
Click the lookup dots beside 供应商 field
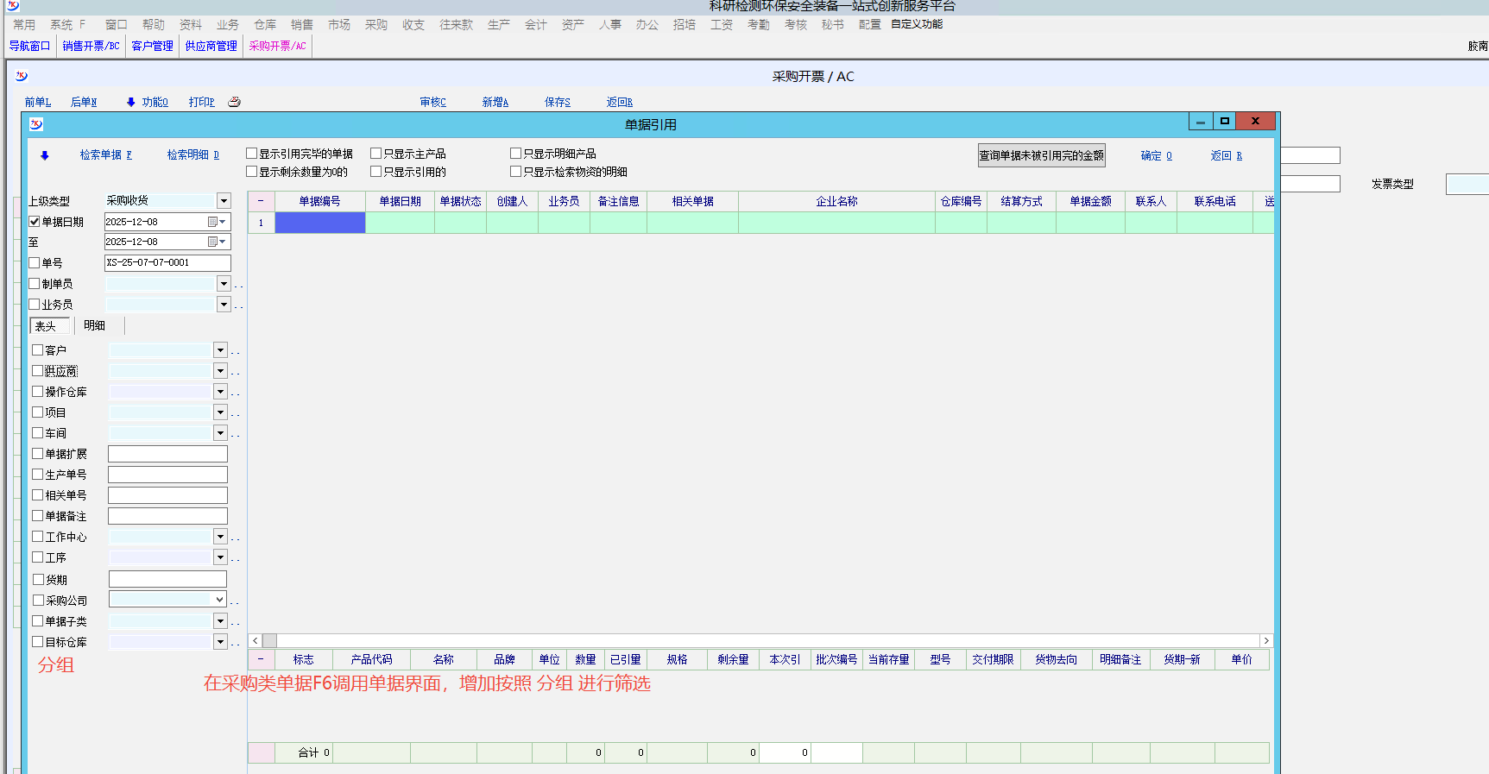click(236, 372)
